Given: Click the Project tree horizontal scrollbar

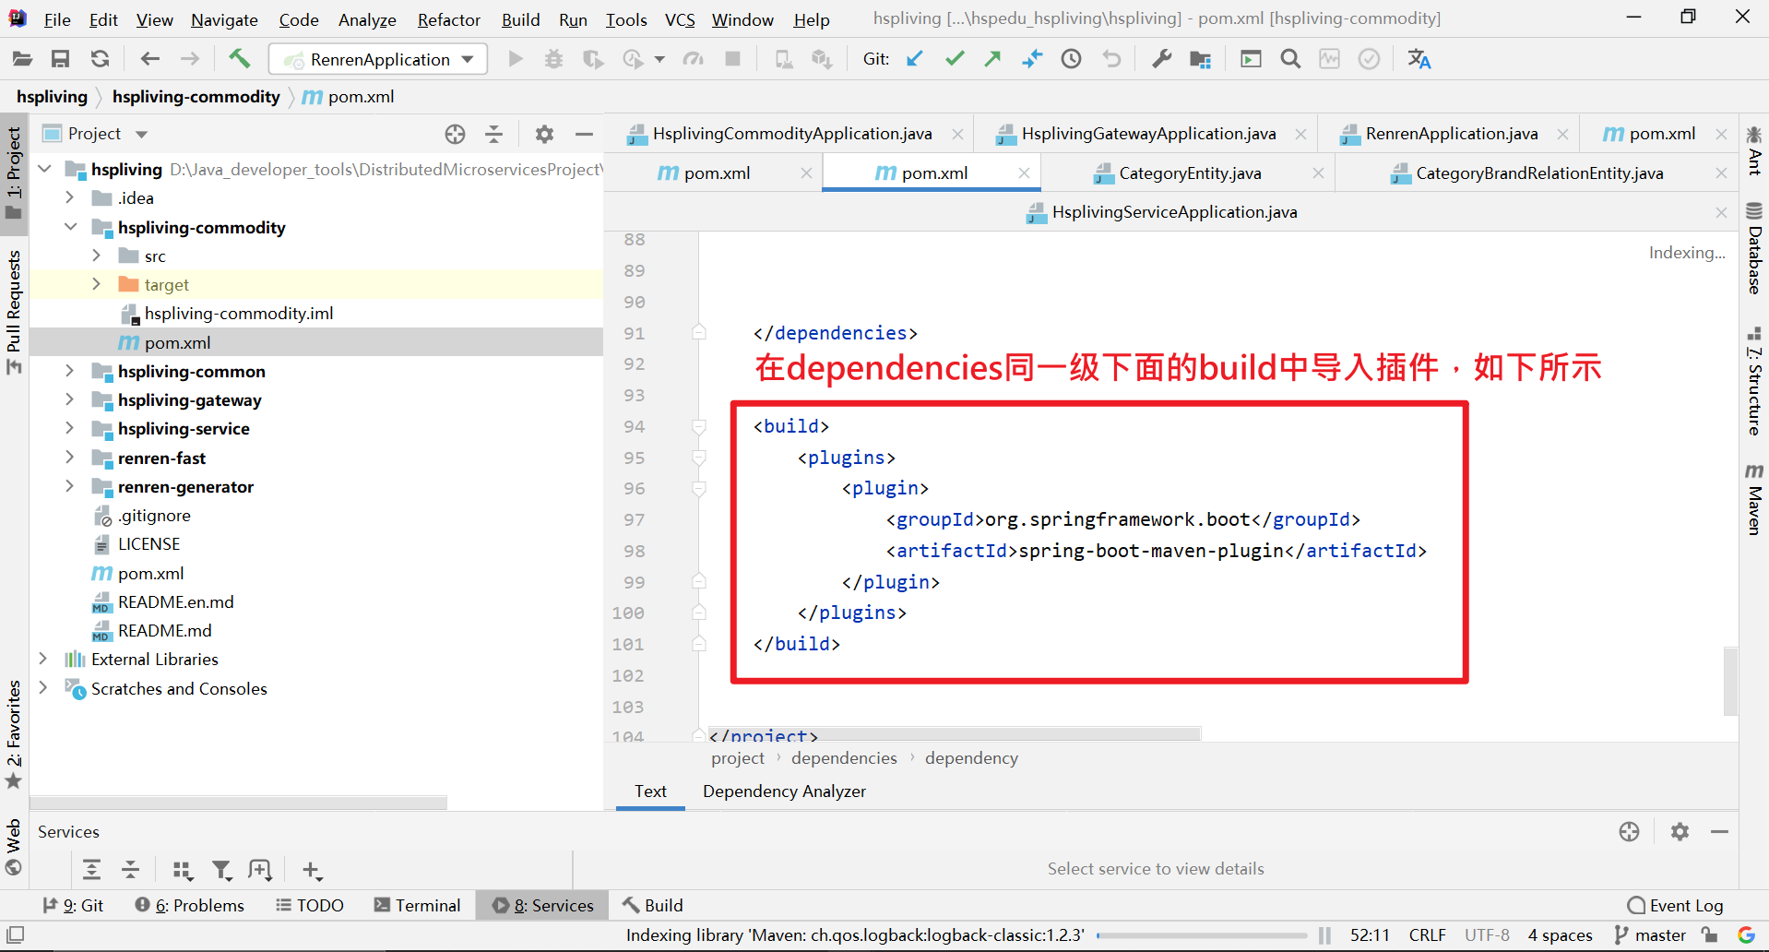Looking at the screenshot, I should [239, 803].
